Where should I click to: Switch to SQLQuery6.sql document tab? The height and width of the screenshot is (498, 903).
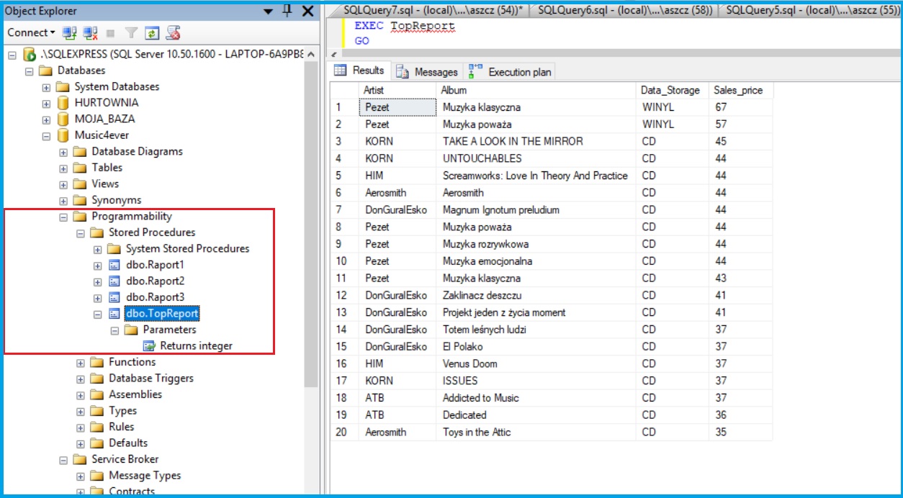[624, 10]
